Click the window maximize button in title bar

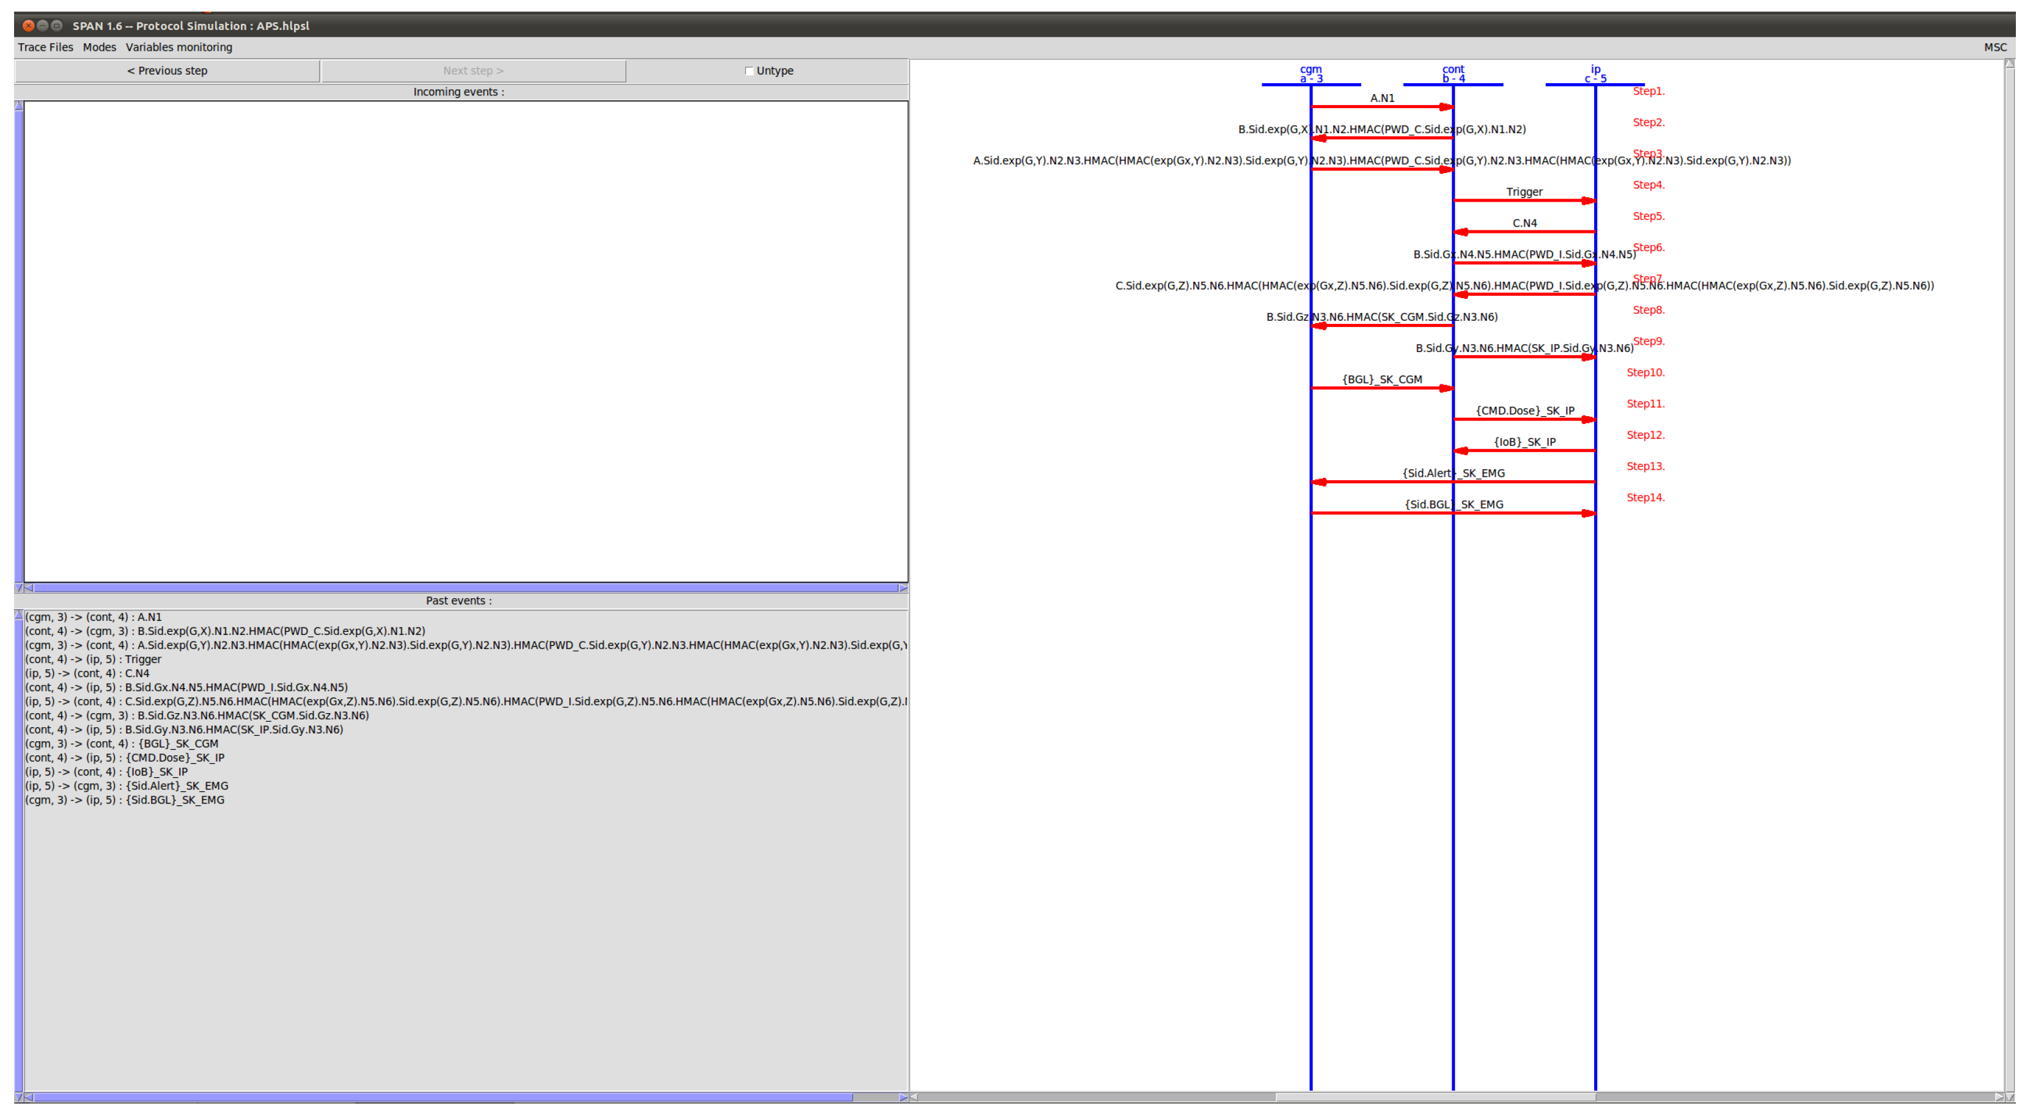pyautogui.click(x=57, y=25)
